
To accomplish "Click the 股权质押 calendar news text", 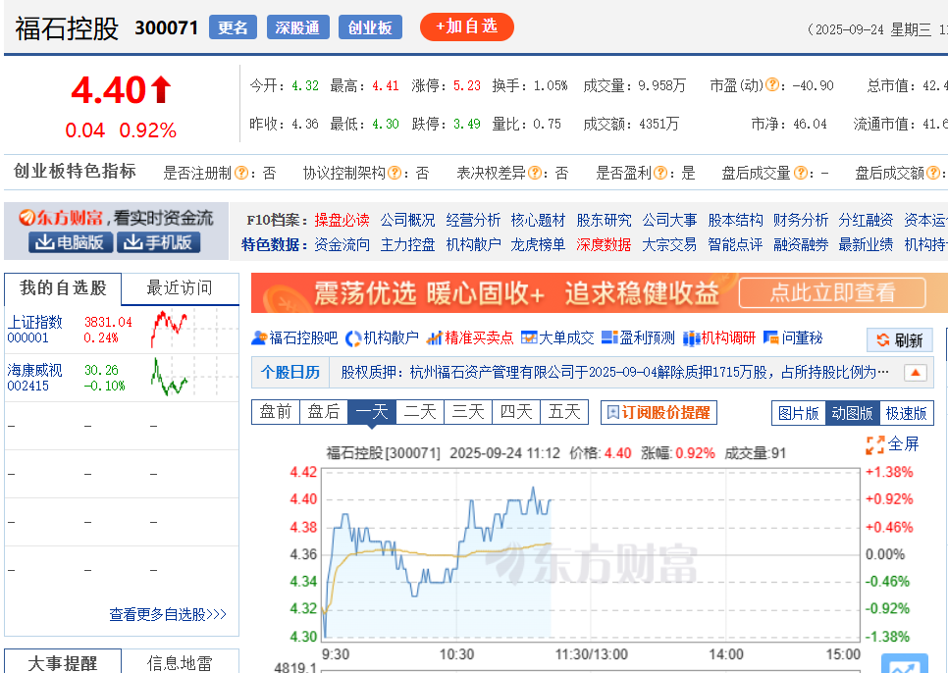I will coord(615,372).
